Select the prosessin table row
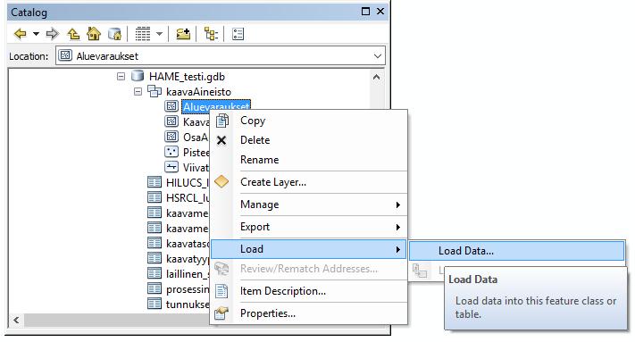Image resolution: width=635 pixels, height=342 pixels. 187,289
